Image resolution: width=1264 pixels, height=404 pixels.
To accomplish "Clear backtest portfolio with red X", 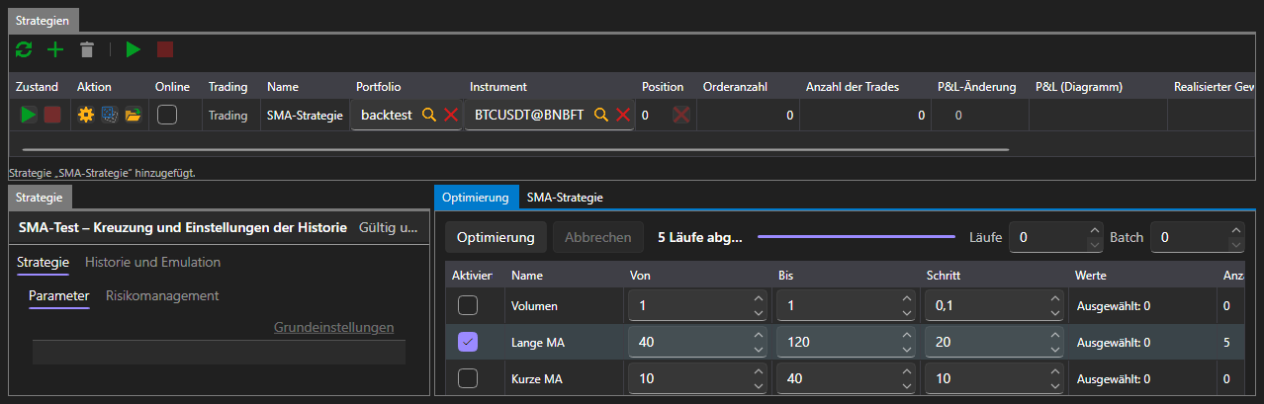I will coord(451,115).
